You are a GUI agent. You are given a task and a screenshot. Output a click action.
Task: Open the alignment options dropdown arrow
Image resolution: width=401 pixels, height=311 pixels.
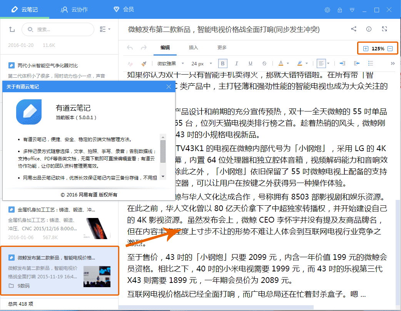click(328, 63)
